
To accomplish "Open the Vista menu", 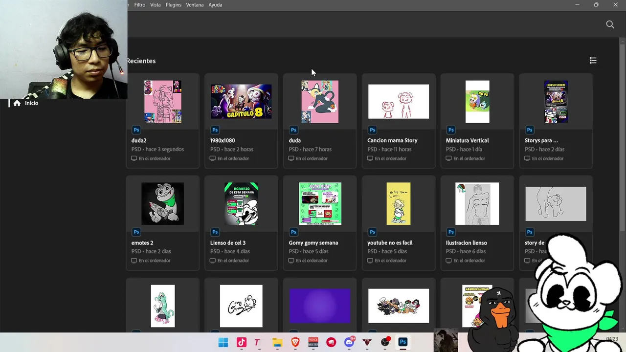I will [156, 5].
